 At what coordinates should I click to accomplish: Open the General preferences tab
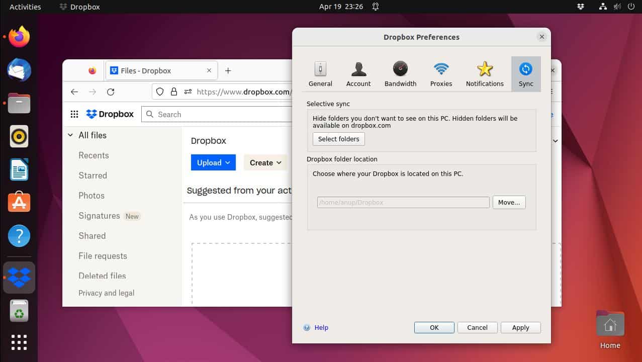(x=320, y=73)
